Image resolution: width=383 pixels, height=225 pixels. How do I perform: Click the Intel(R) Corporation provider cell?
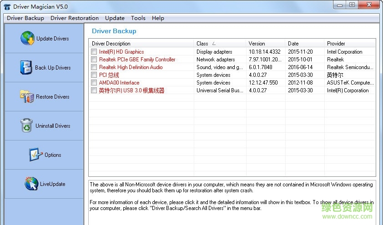[x=348, y=90]
